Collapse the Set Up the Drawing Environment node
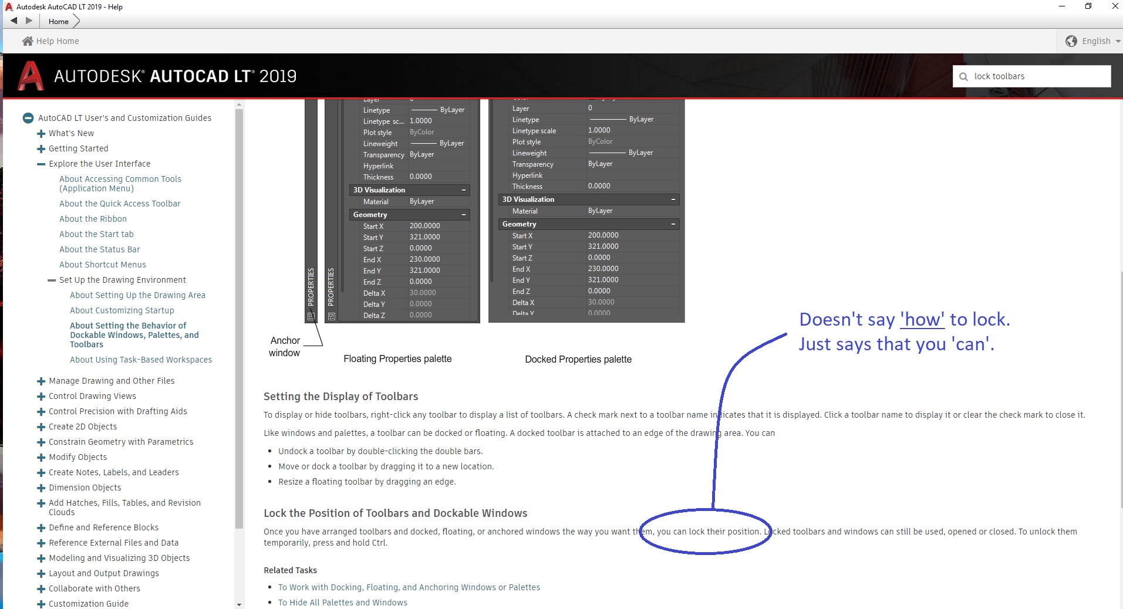 (51, 280)
